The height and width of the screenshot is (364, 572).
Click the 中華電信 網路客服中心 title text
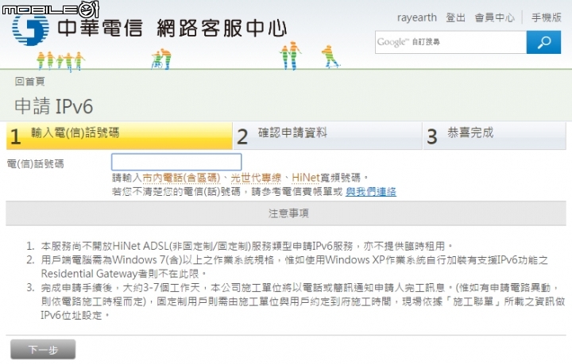click(x=172, y=29)
